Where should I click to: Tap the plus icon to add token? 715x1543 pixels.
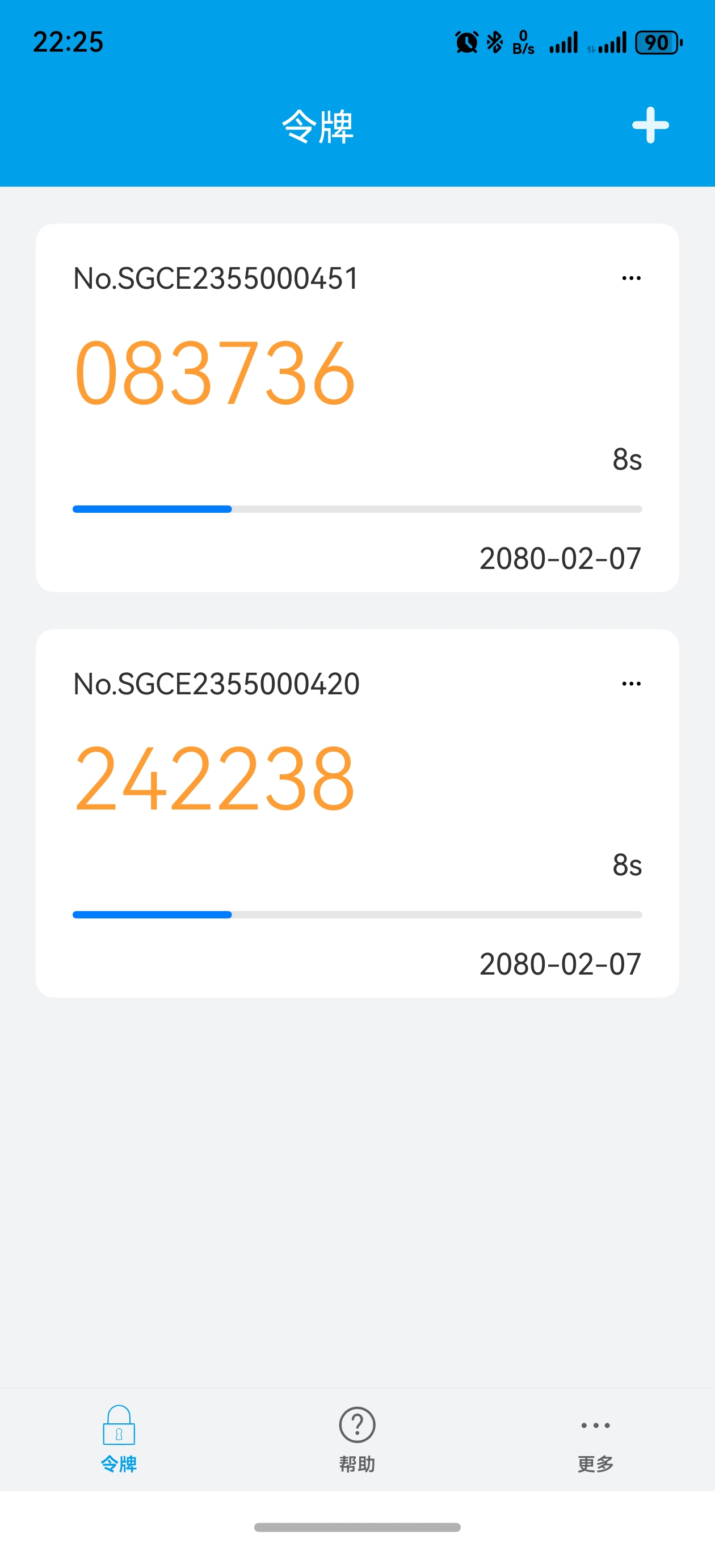point(650,126)
